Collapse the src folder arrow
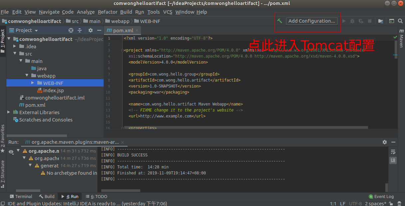This screenshot has height=206, width=405. (15, 54)
